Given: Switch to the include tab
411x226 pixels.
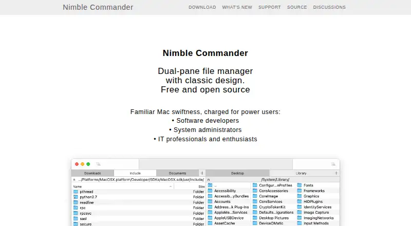Looking at the screenshot, I should 135,173.
